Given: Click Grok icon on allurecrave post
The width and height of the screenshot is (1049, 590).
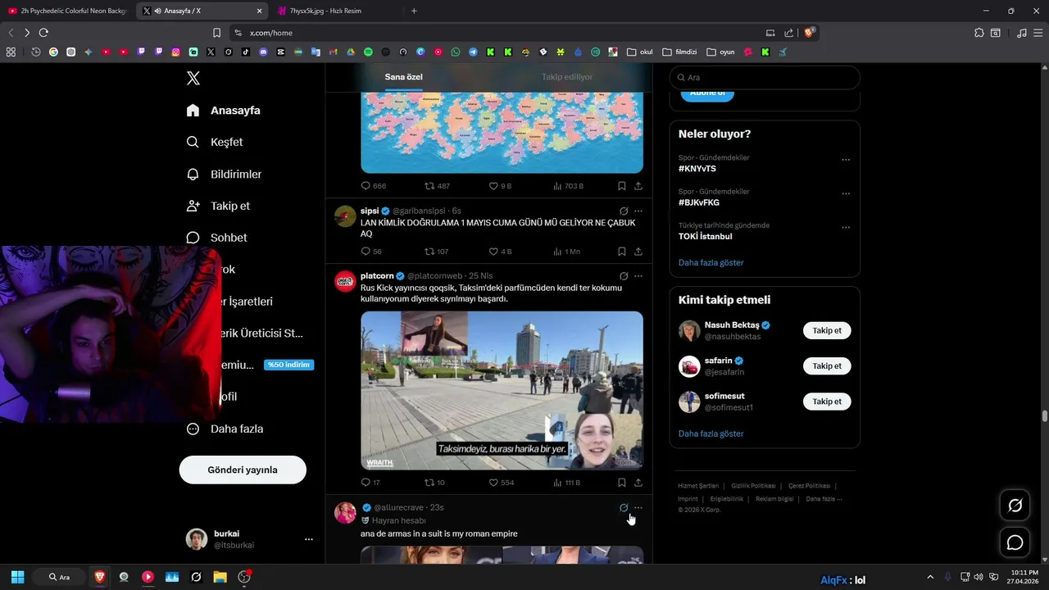Looking at the screenshot, I should click(624, 508).
